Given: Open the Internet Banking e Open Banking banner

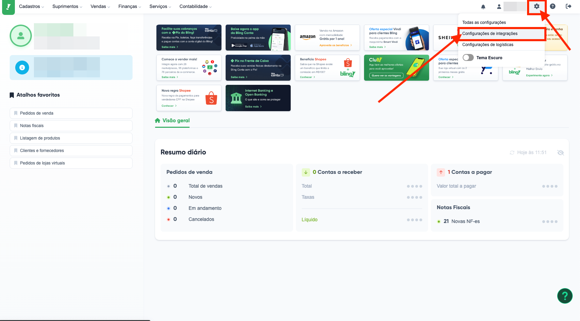Looking at the screenshot, I should click(258, 98).
